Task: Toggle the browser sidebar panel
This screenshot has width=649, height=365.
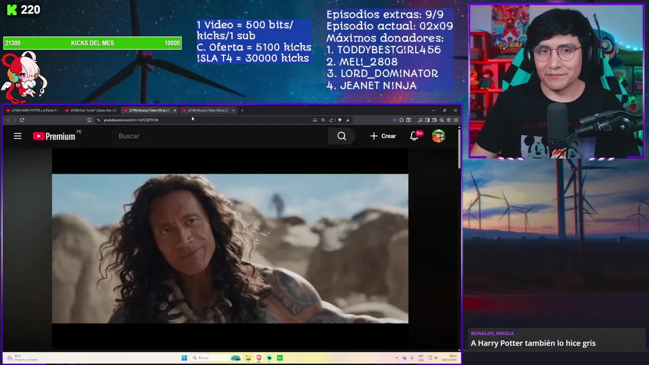Action: click(x=427, y=120)
